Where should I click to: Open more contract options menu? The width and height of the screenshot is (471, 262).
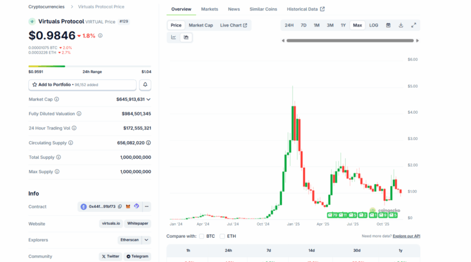pyautogui.click(x=147, y=207)
